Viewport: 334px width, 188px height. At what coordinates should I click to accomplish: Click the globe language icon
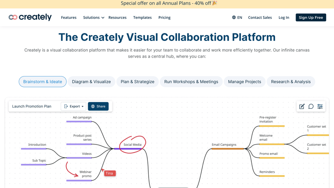point(234,18)
